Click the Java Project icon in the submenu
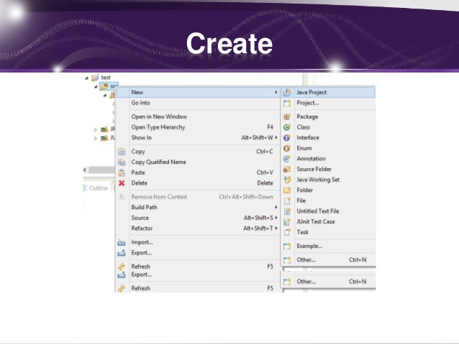The image size is (459, 344). [287, 93]
